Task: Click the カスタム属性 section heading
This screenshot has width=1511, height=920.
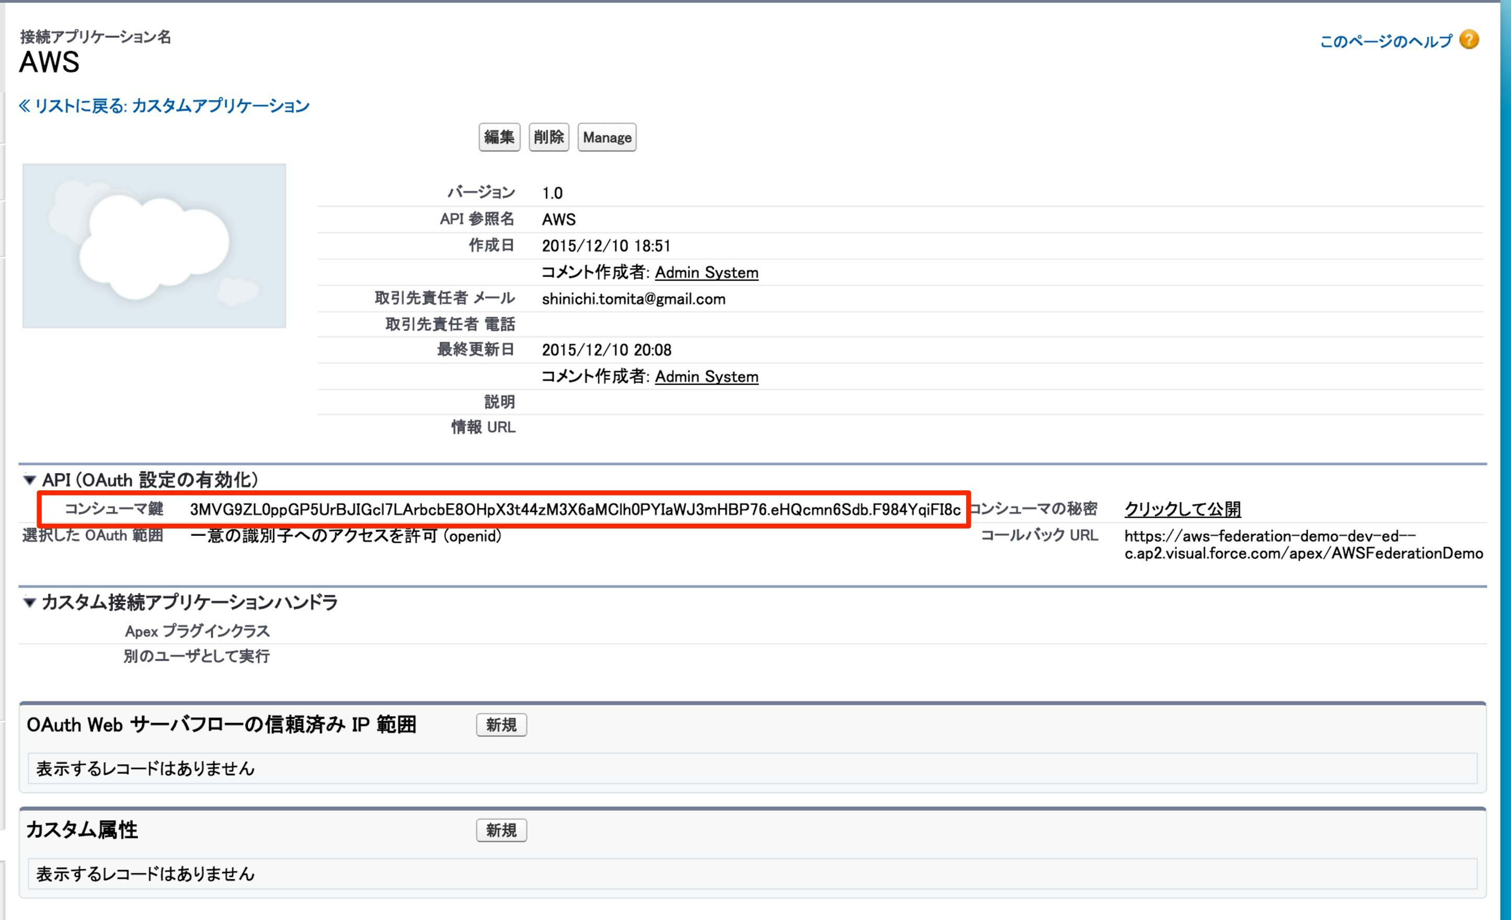Action: pos(82,831)
